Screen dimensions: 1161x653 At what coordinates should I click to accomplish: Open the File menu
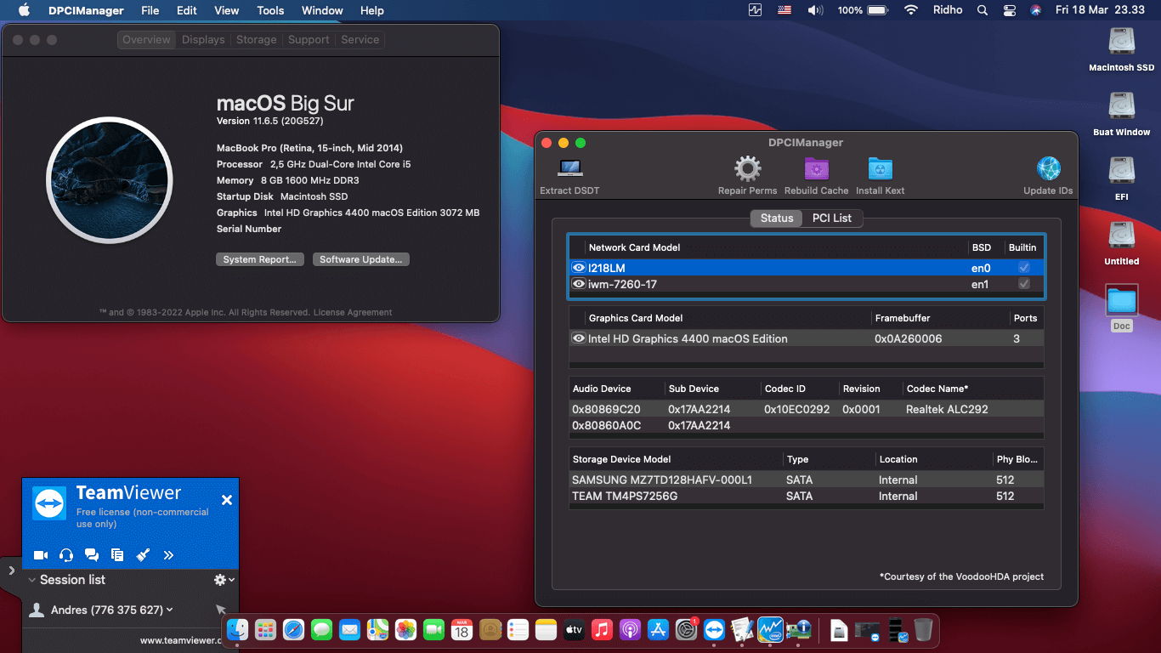click(150, 10)
